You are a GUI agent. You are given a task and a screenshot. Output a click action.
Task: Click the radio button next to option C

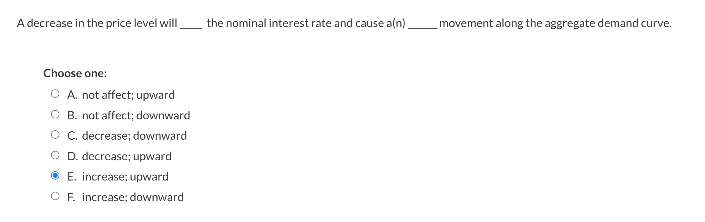[x=56, y=134]
